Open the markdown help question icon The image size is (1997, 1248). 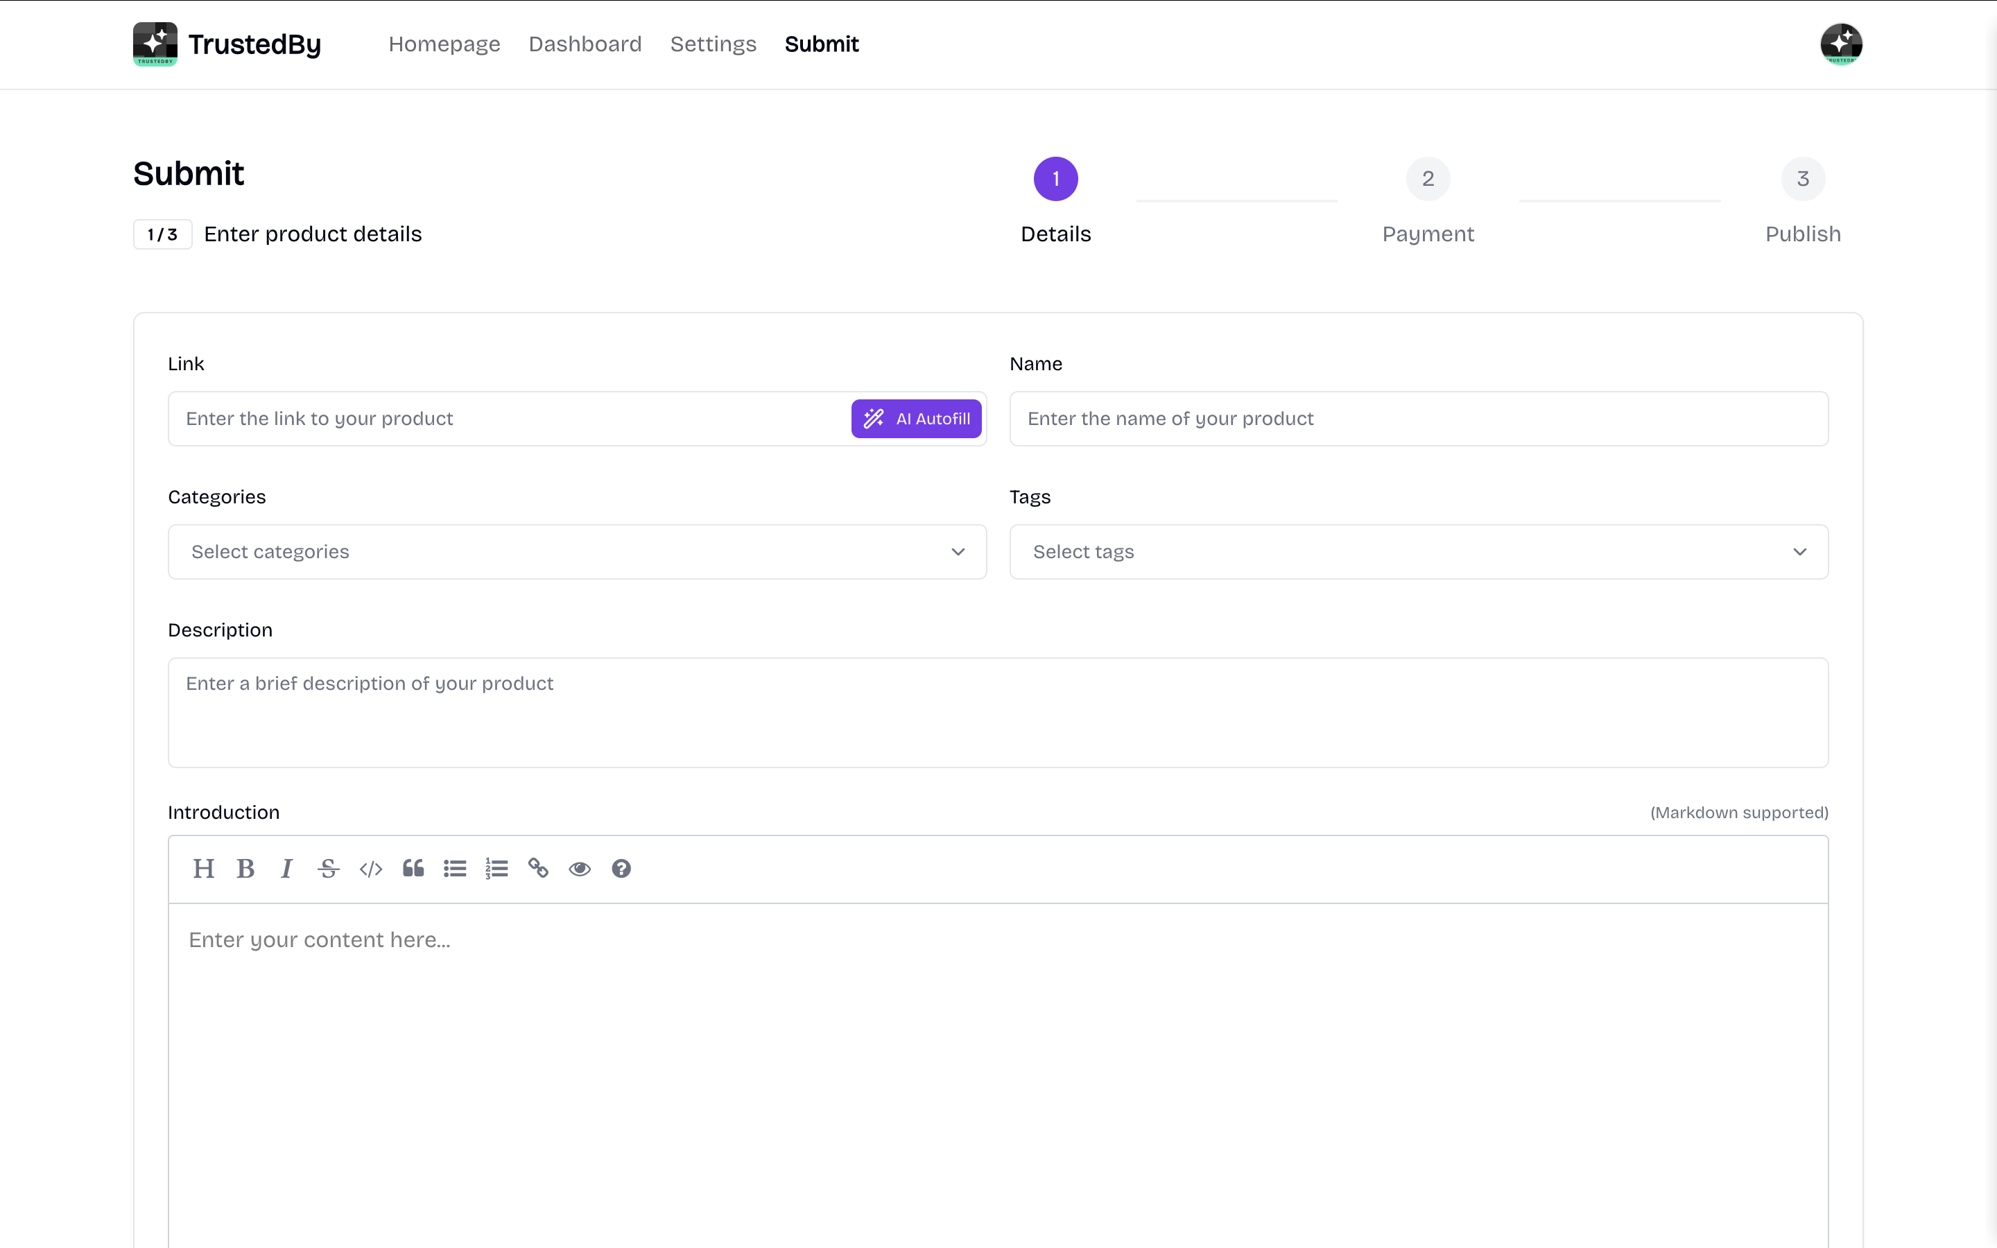coord(621,868)
